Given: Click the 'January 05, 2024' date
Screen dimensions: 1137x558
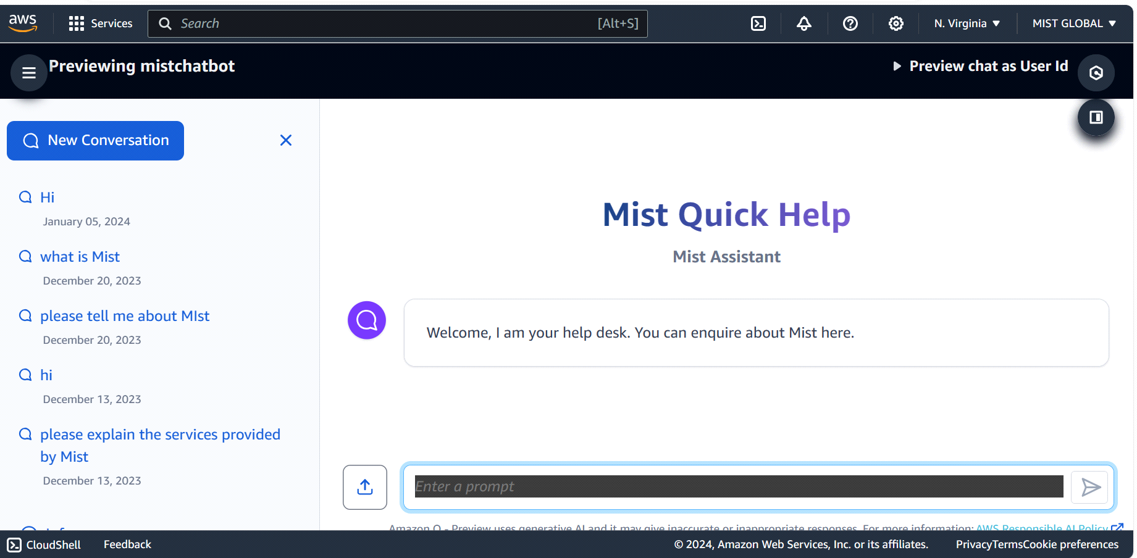Looking at the screenshot, I should pyautogui.click(x=86, y=222).
